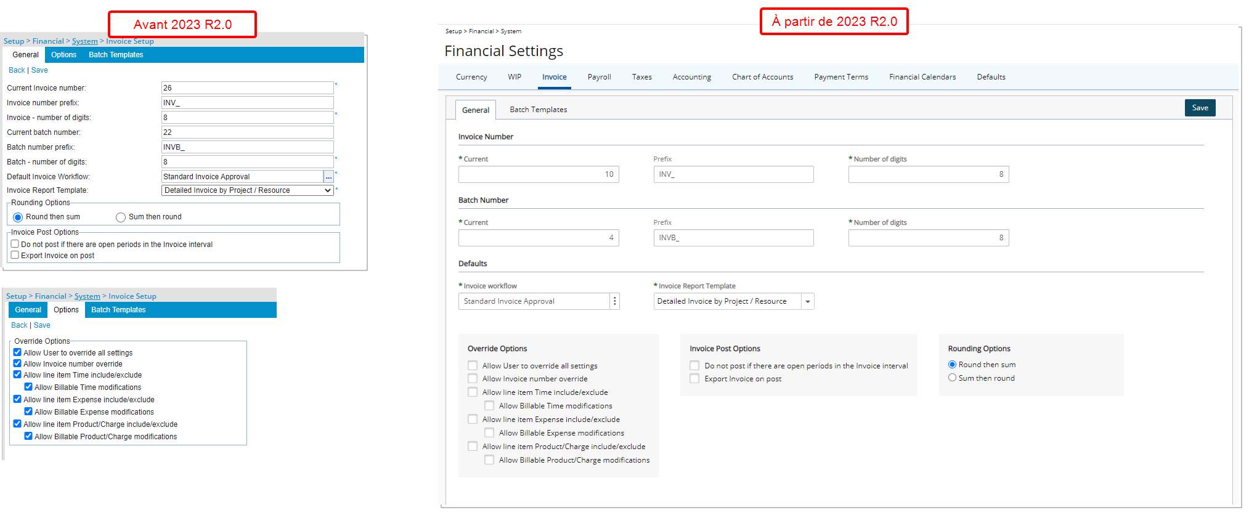Select legacy 'Sum then round' radio in Invoice Setup
The height and width of the screenshot is (515, 1249).
coord(121,217)
